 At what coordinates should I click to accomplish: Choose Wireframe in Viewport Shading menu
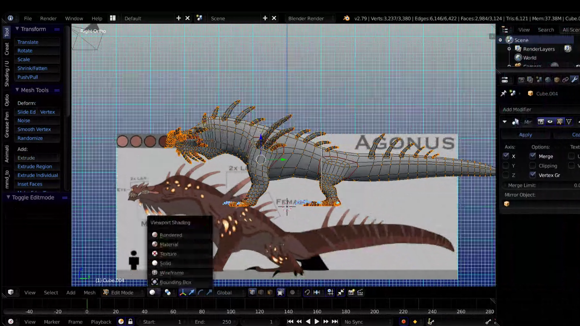click(x=172, y=273)
